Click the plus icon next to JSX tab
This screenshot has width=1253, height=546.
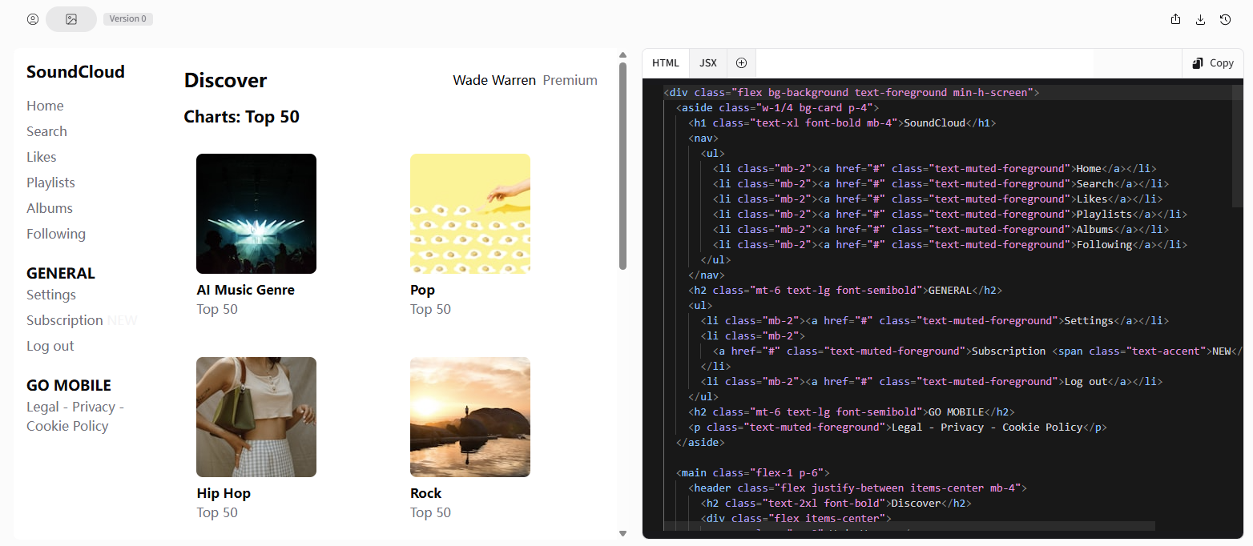pyautogui.click(x=741, y=63)
